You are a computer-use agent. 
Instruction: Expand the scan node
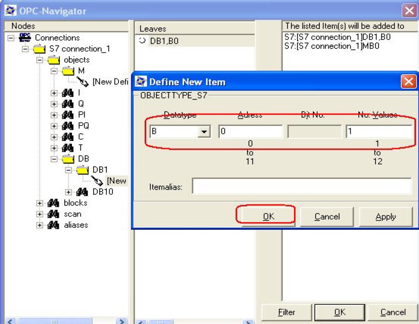click(x=39, y=214)
